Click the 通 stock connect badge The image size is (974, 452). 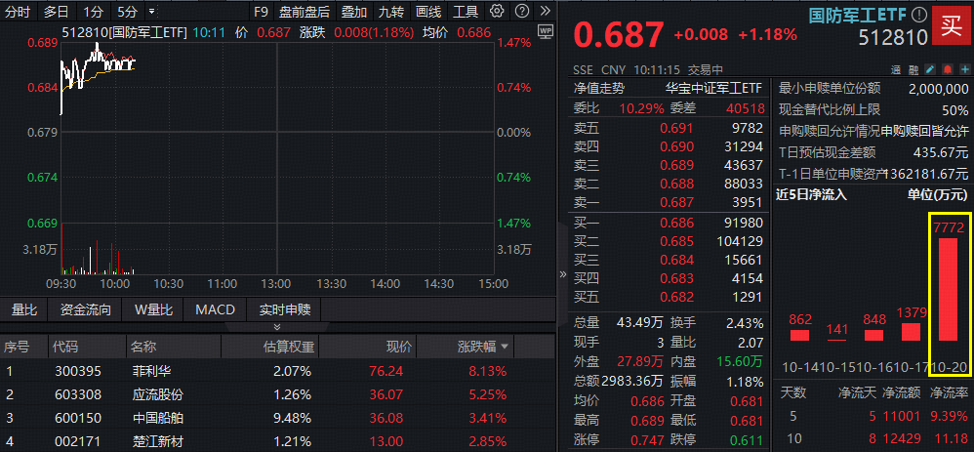[x=897, y=70]
